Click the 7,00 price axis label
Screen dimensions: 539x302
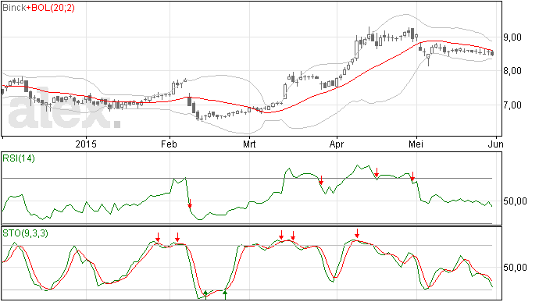click(512, 105)
